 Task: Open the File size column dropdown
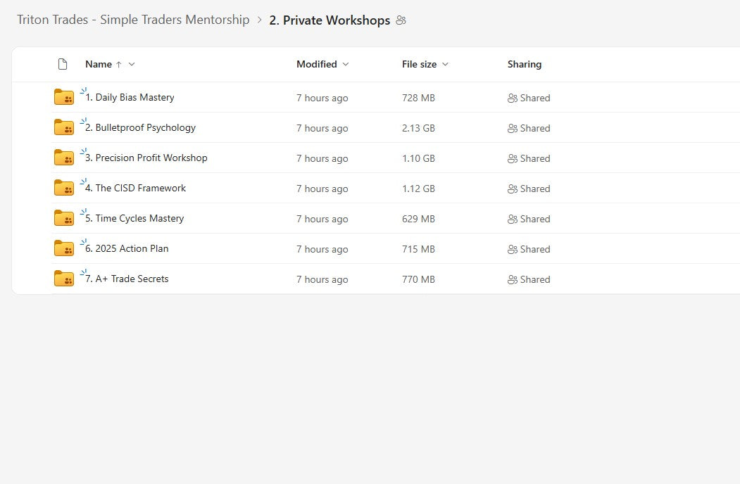445,64
